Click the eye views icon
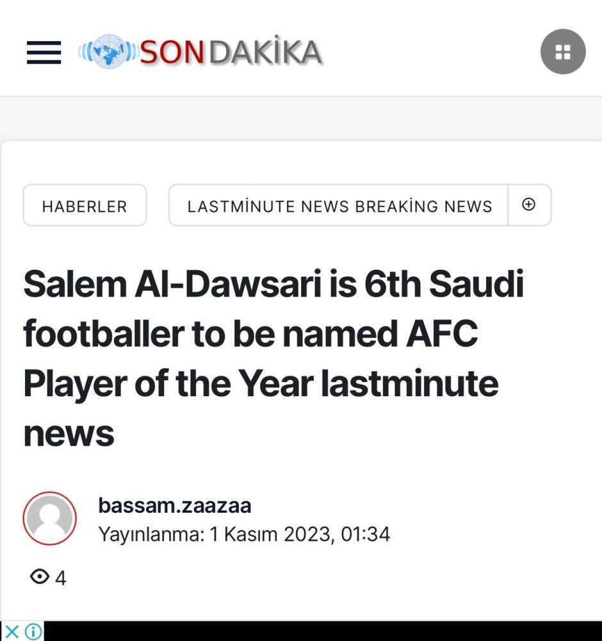This screenshot has height=641, width=602. pyautogui.click(x=40, y=577)
